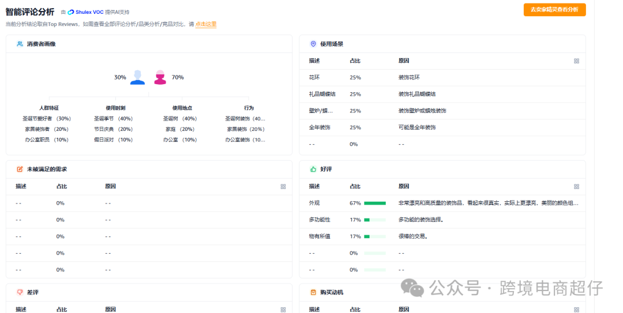Click the Shulex VOC logo link

[85, 12]
